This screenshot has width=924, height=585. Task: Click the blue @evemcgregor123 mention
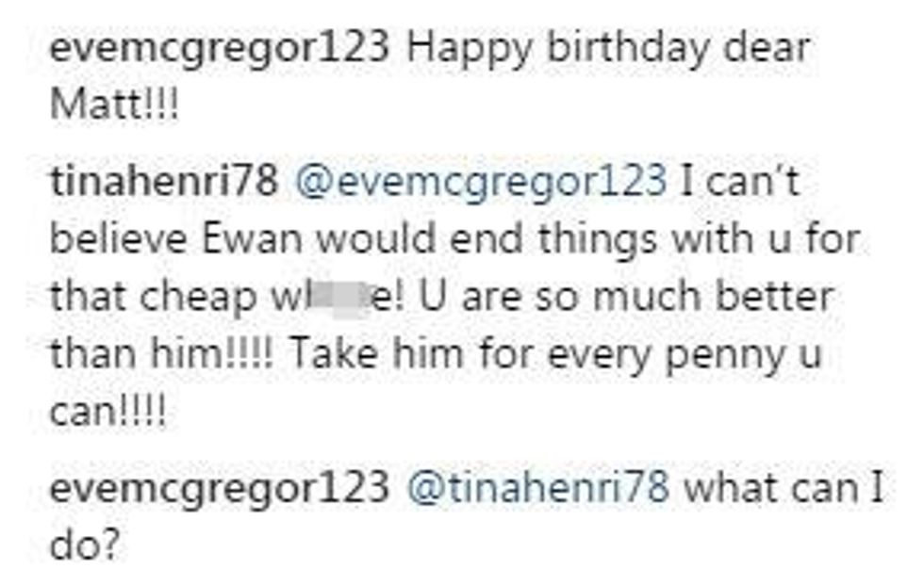[x=481, y=182]
